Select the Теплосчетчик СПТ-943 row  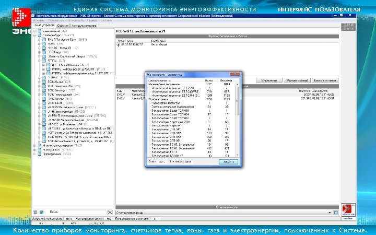[191, 137]
